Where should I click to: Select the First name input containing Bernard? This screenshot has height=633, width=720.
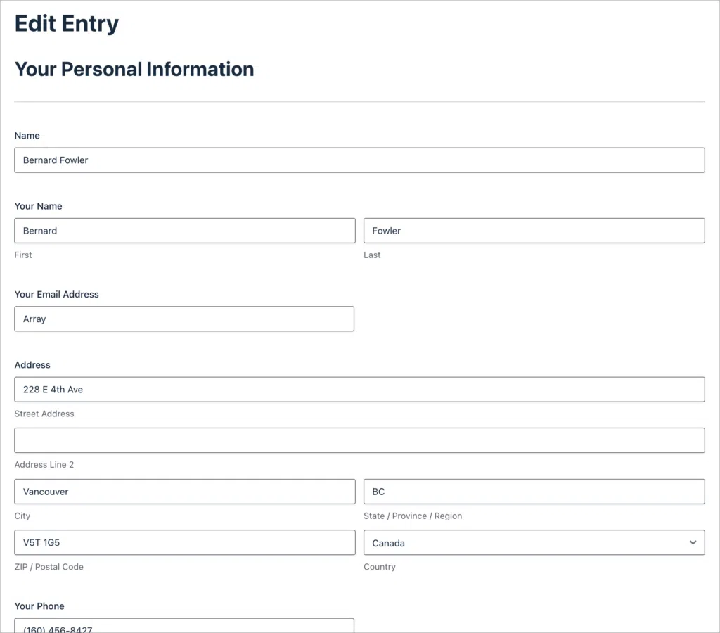tap(184, 231)
